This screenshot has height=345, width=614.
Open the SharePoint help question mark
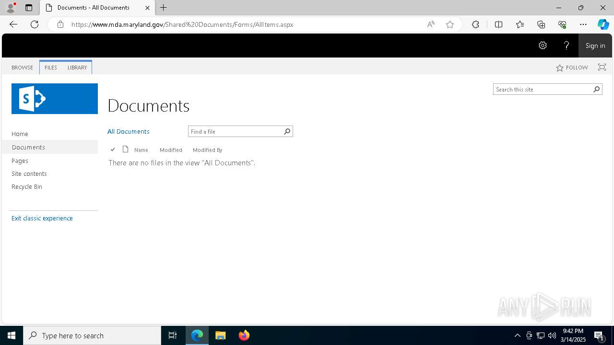click(567, 46)
